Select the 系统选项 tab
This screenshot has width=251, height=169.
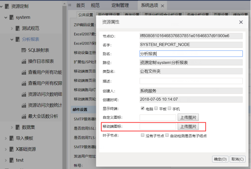pos(149,5)
